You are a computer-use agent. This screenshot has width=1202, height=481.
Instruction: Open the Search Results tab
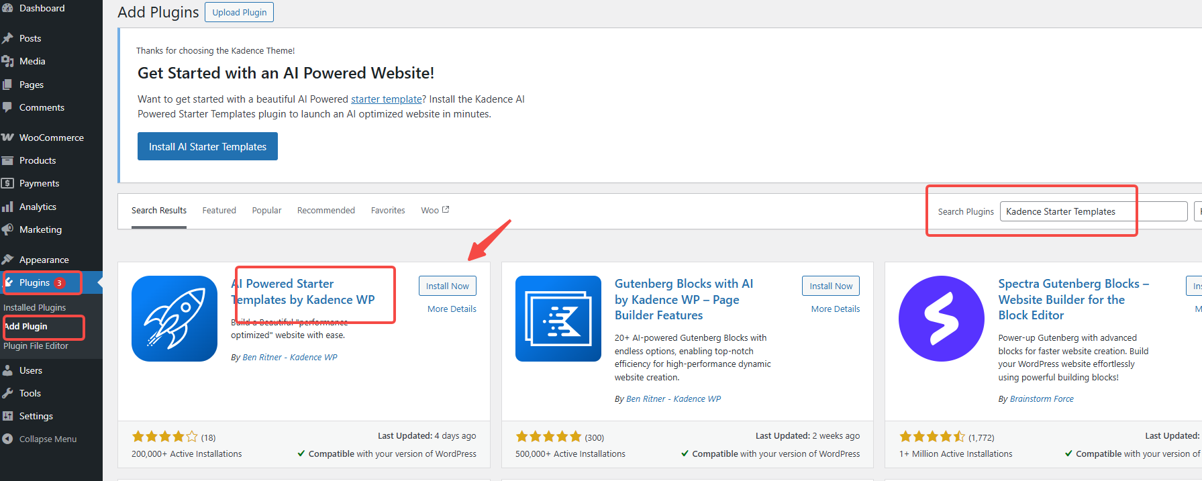[x=159, y=211]
